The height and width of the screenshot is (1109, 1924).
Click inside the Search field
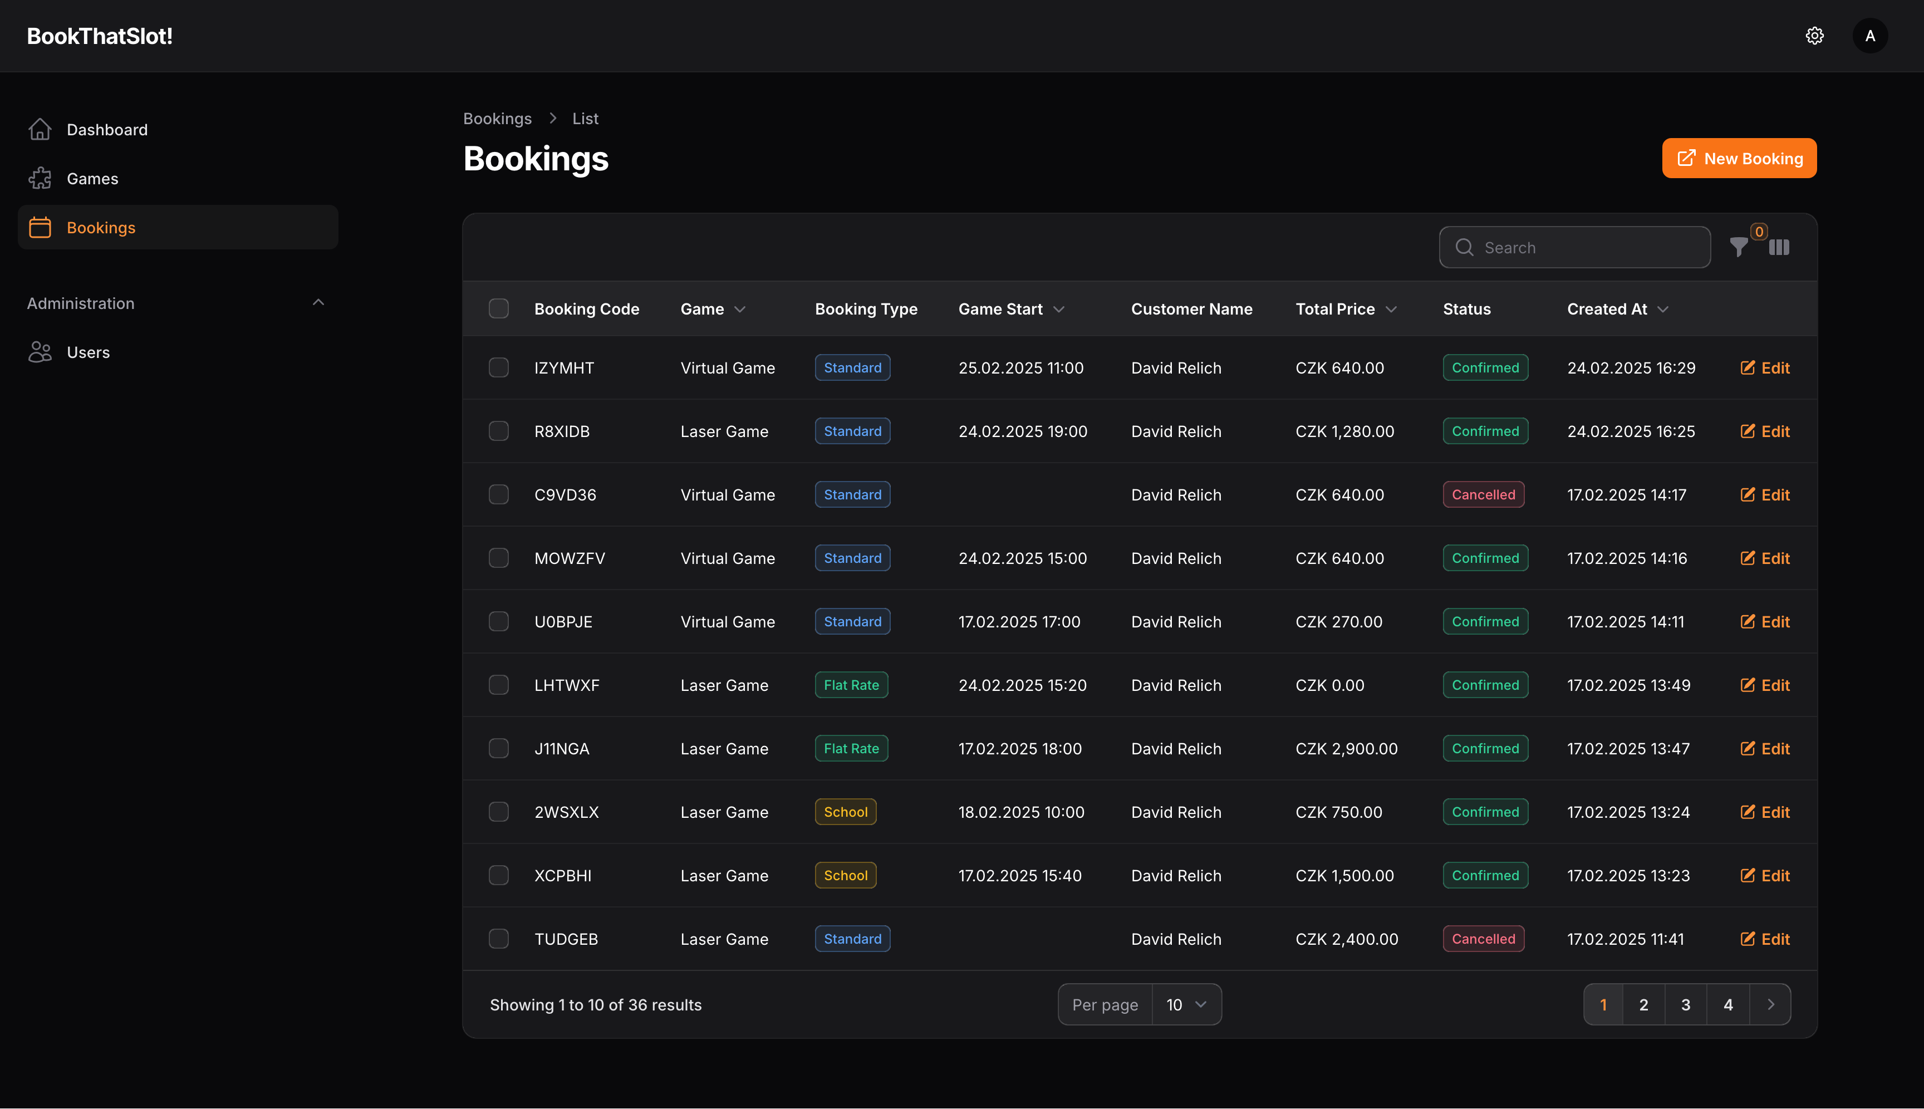click(x=1574, y=247)
